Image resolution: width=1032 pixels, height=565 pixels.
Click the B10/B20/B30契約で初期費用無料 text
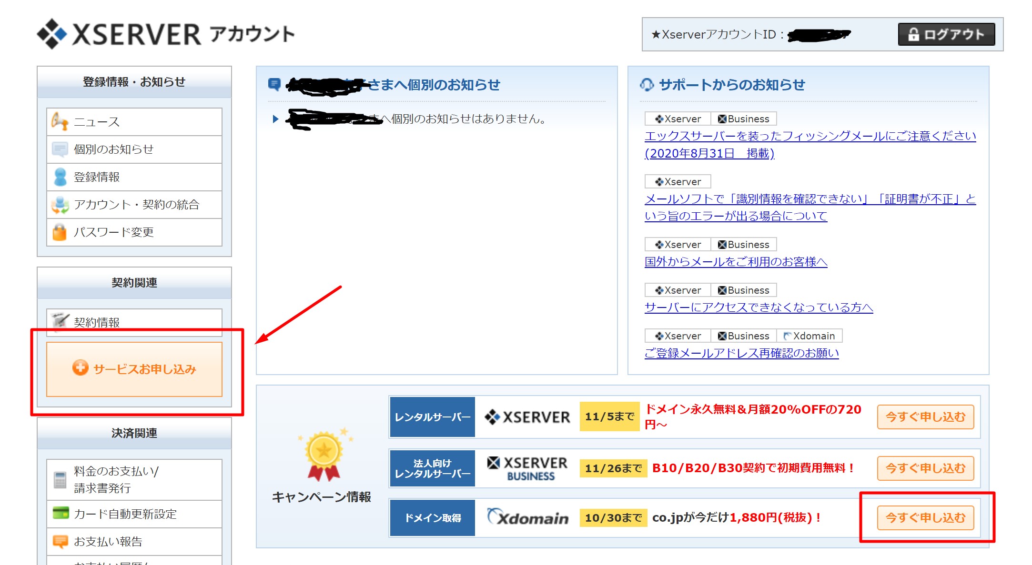pyautogui.click(x=754, y=468)
